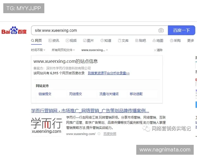Click 流量与关键词 link
The image size is (197, 158).
(x=109, y=94)
